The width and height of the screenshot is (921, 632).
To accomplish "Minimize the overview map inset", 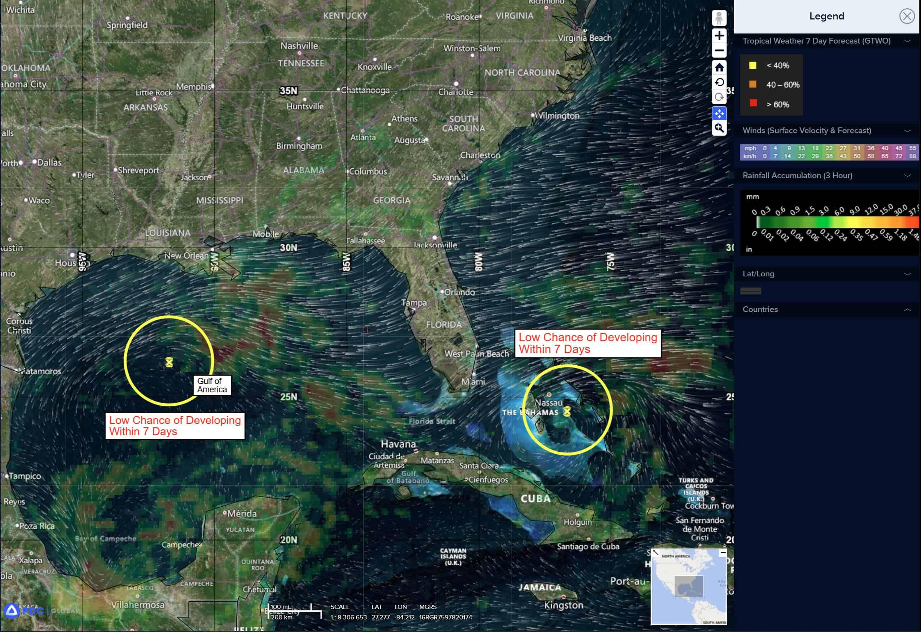I will click(723, 553).
